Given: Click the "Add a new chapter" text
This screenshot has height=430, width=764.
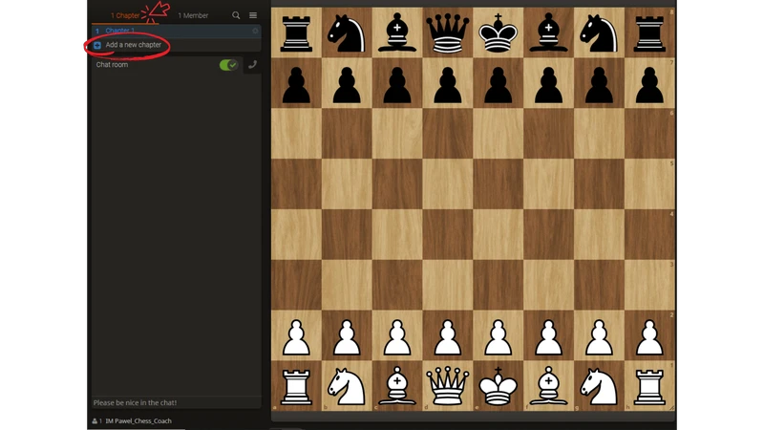Looking at the screenshot, I should [134, 45].
